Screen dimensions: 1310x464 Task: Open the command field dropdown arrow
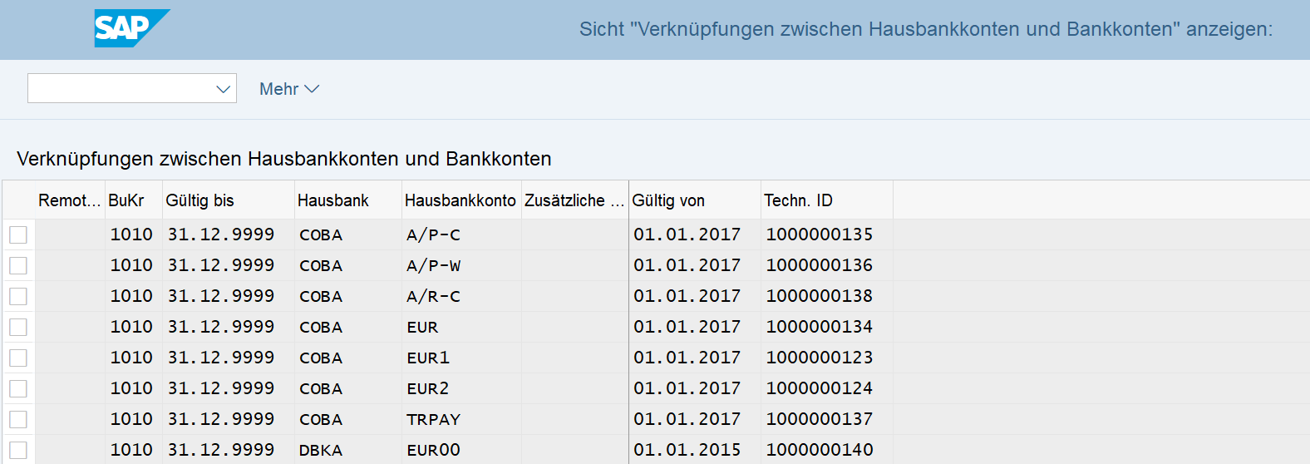pos(223,89)
